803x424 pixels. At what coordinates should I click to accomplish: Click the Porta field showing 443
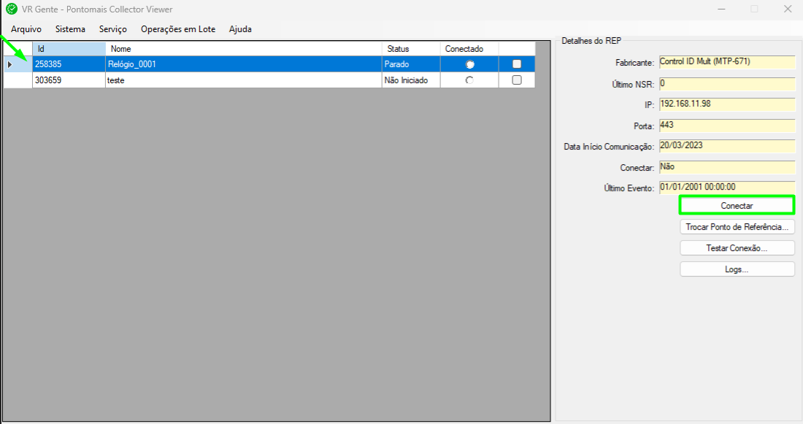726,126
